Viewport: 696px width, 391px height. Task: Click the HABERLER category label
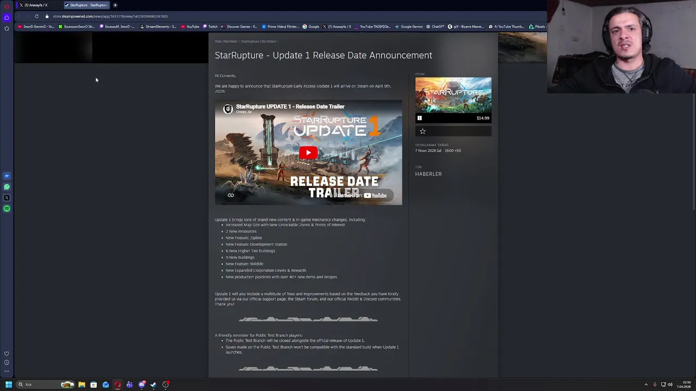428,174
